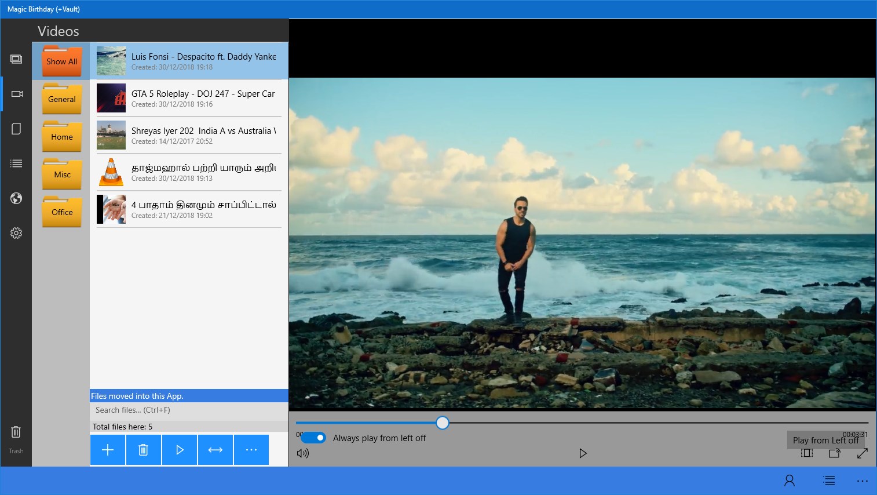Focus the Search files input field
This screenshot has width=877, height=495.
point(189,410)
